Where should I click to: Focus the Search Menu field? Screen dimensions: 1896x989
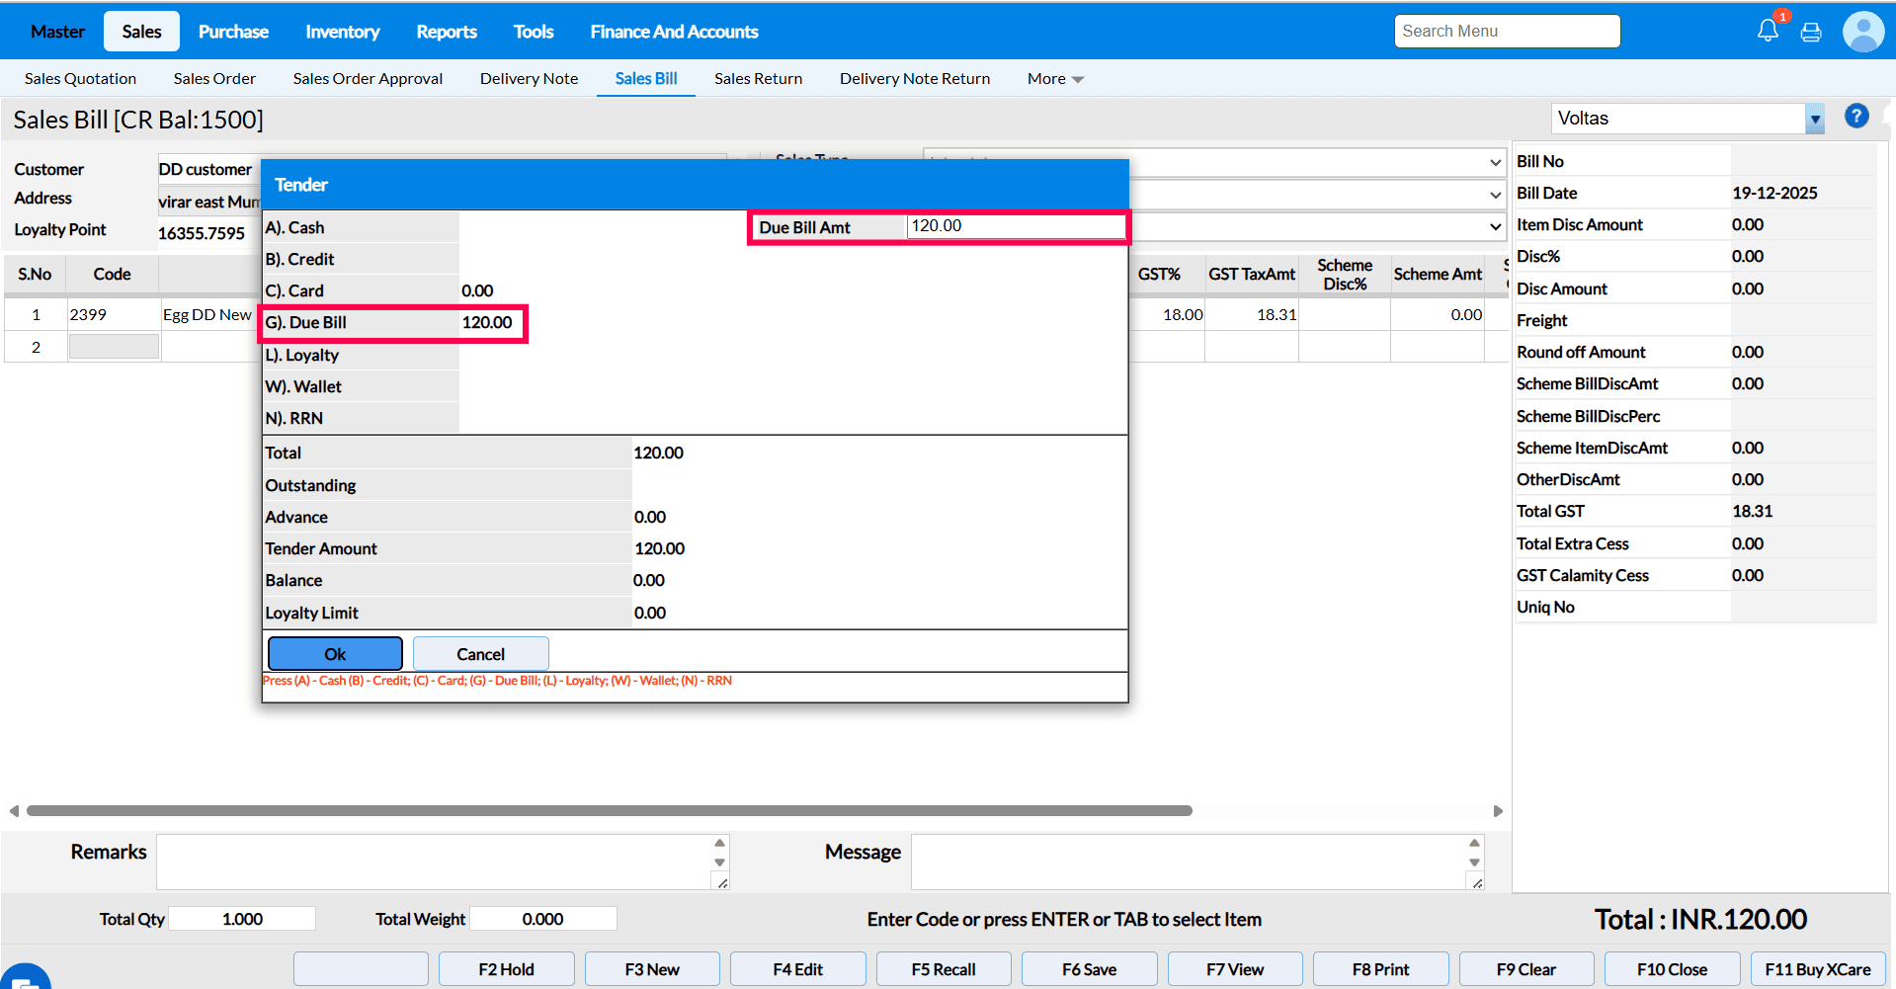point(1507,32)
